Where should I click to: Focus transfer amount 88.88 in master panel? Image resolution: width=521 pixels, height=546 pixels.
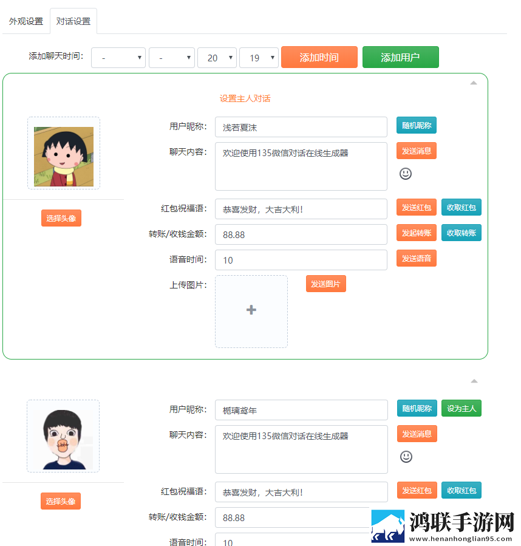click(301, 234)
